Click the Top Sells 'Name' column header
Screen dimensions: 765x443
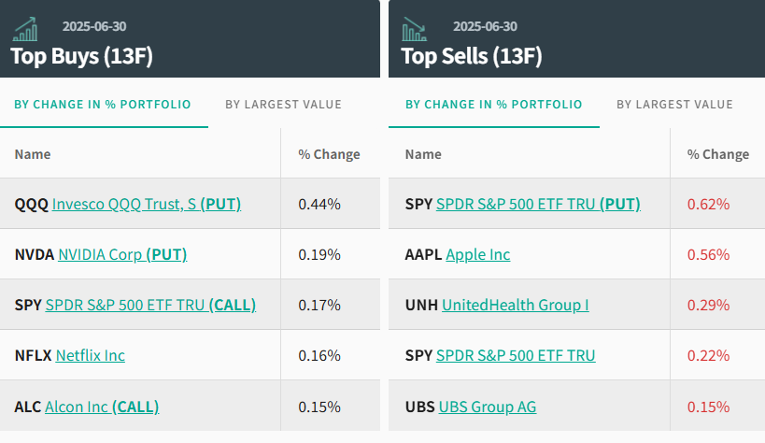423,154
